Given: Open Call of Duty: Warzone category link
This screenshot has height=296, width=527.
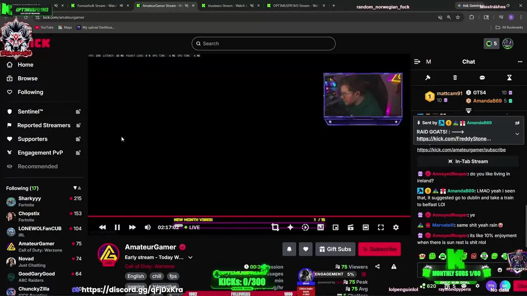Looking at the screenshot, I should coord(149,266).
